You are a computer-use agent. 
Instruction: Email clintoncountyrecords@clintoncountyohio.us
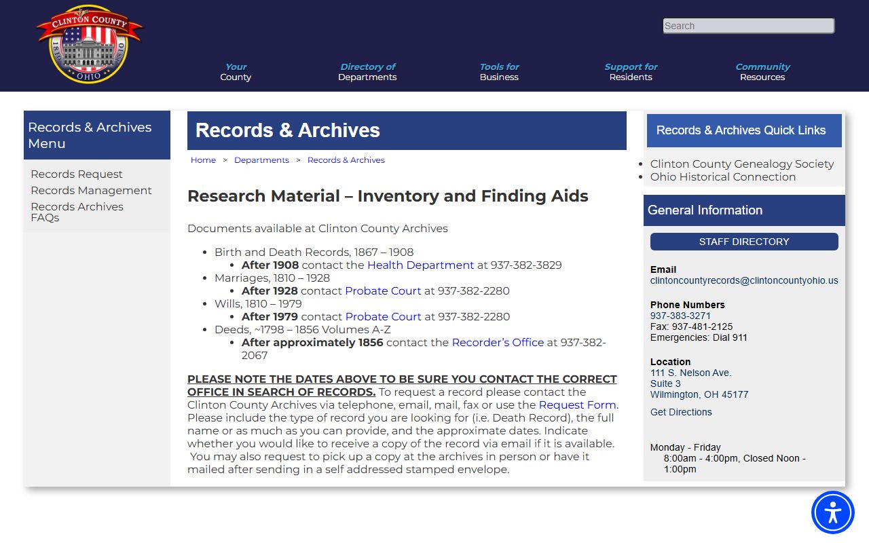744,280
